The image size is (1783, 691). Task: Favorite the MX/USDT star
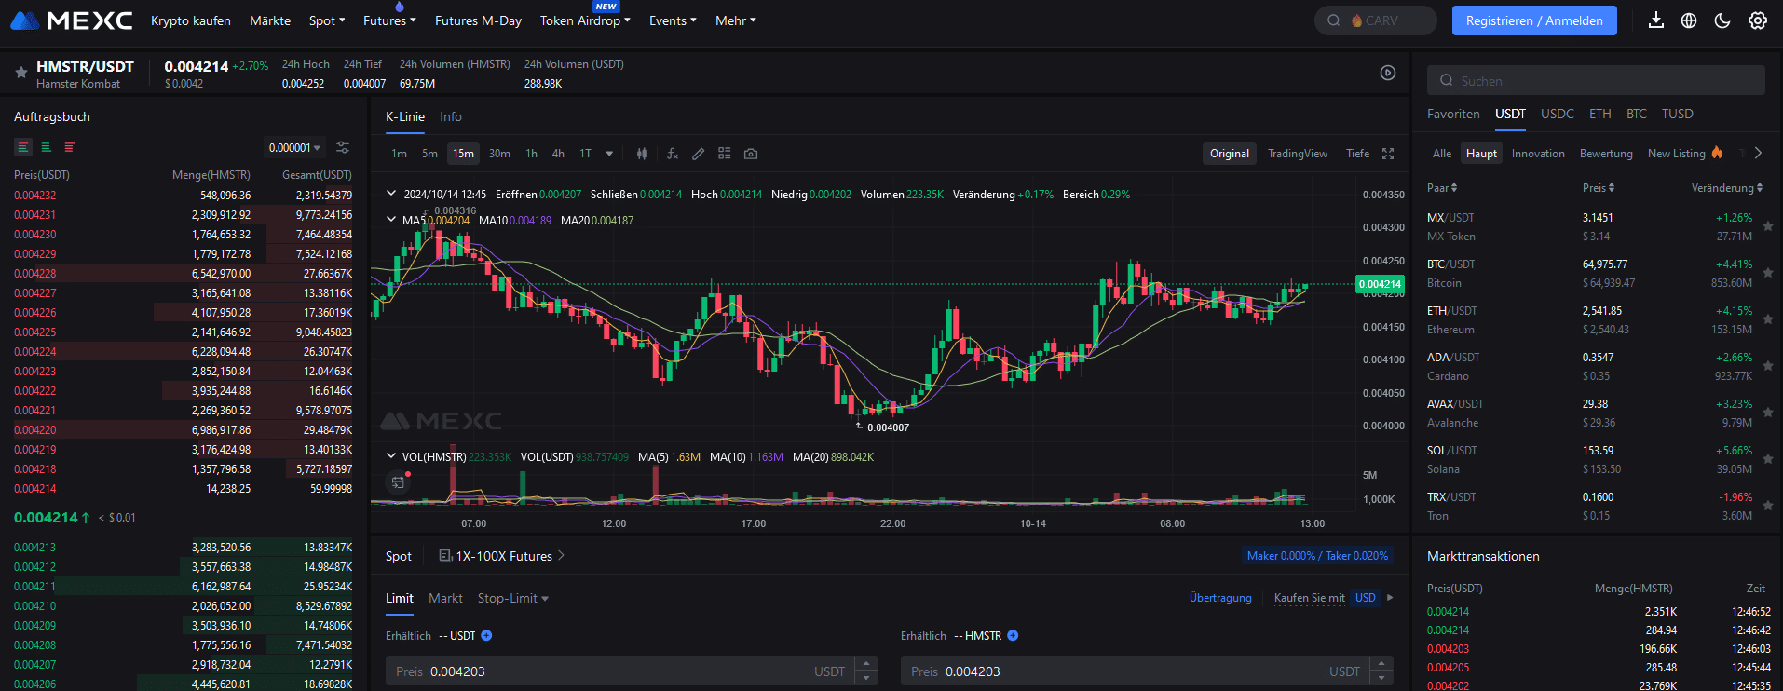click(x=1768, y=226)
